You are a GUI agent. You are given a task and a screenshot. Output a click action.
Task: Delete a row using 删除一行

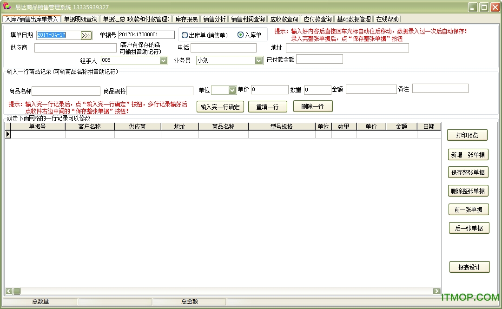tap(312, 106)
